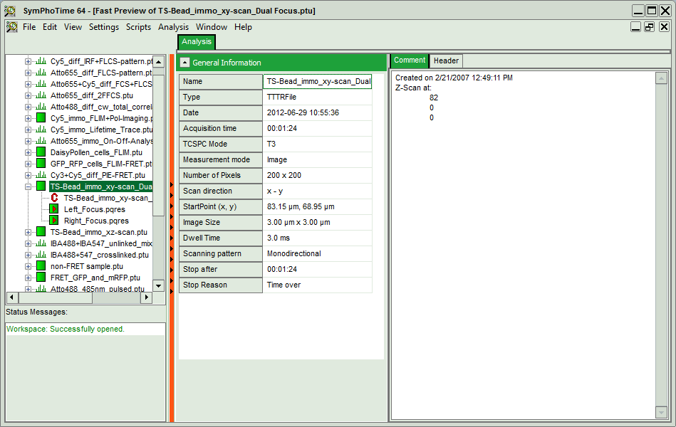Click the green image icon for DaisyPollen_cells_FLIM.ptu
The height and width of the screenshot is (427, 676).
pyautogui.click(x=41, y=152)
